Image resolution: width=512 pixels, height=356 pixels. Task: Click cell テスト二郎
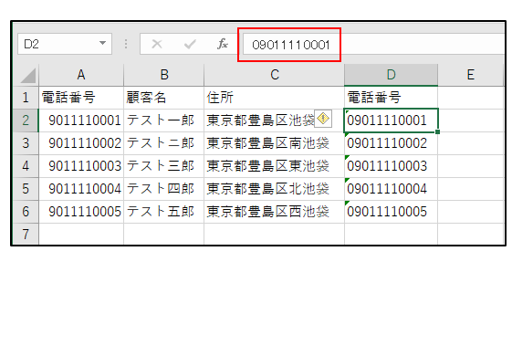(164, 143)
